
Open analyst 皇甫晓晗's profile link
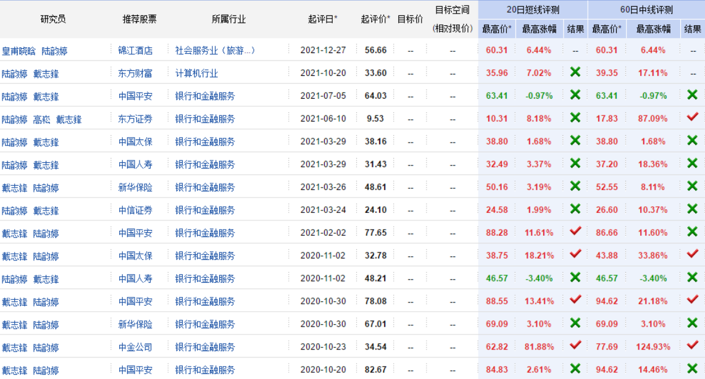coord(19,51)
